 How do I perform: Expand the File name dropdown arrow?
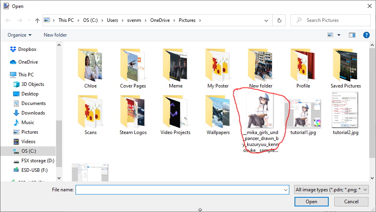tap(286, 190)
